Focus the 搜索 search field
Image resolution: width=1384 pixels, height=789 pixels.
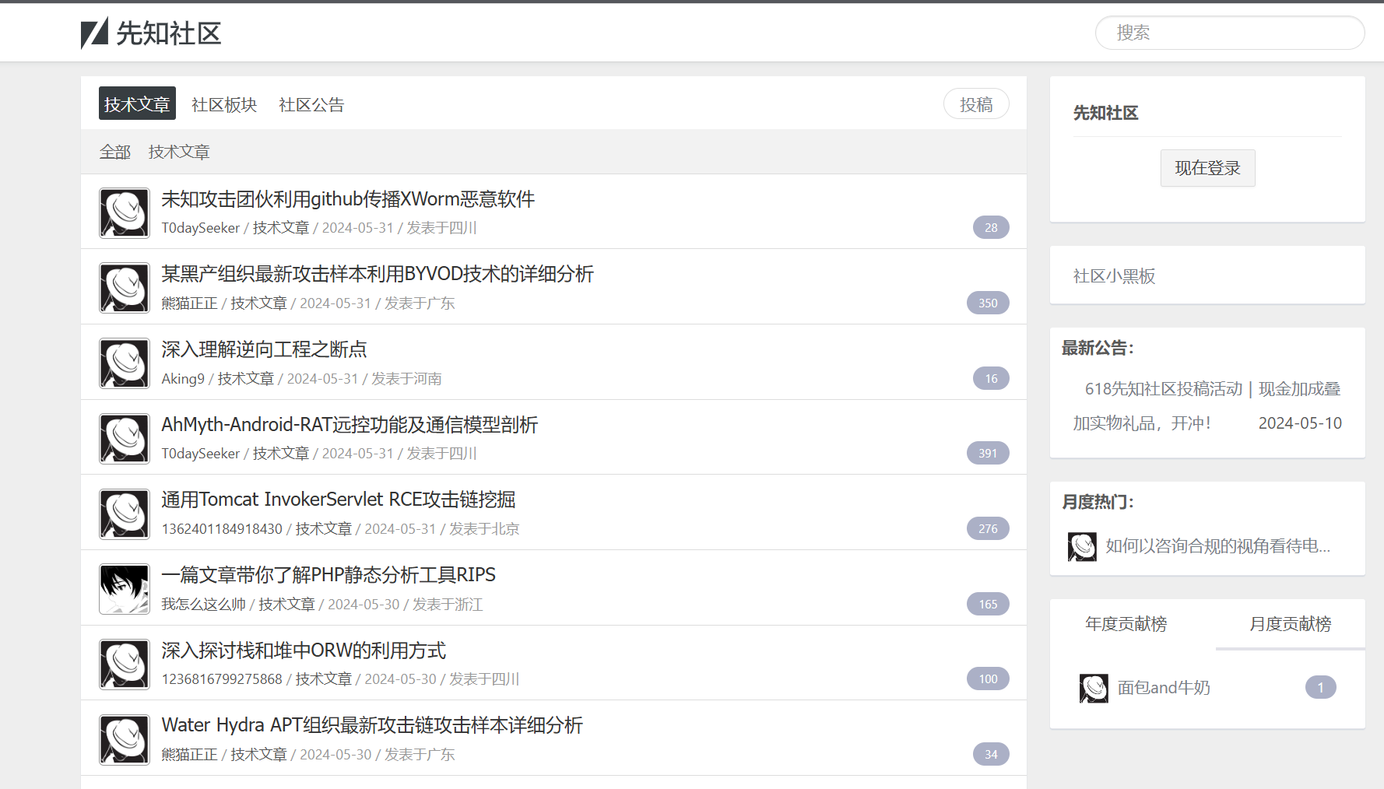[x=1230, y=33]
